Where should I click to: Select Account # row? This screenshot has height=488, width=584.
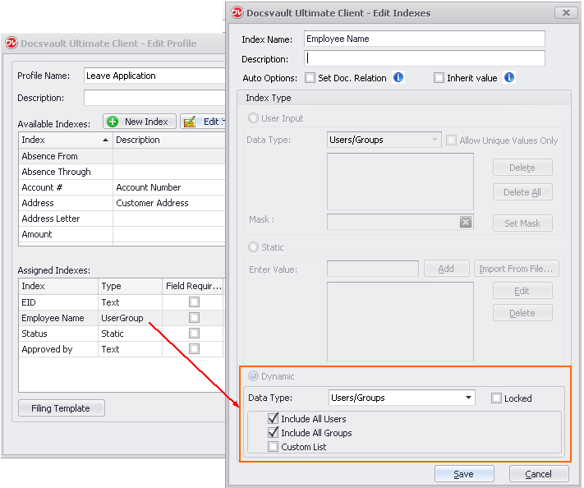(122, 187)
